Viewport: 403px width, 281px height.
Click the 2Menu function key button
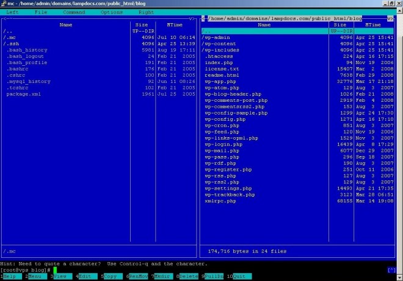pos(36,276)
